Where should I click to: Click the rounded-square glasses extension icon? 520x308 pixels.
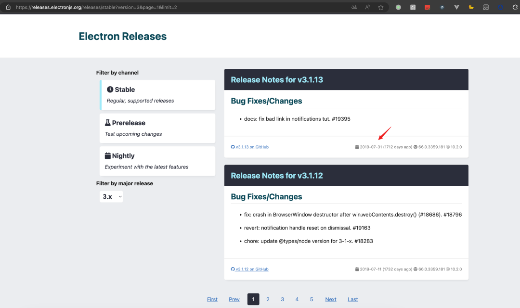coord(486,7)
